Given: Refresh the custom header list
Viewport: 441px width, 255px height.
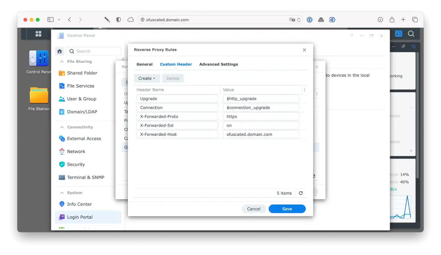Looking at the screenshot, I should (301, 193).
